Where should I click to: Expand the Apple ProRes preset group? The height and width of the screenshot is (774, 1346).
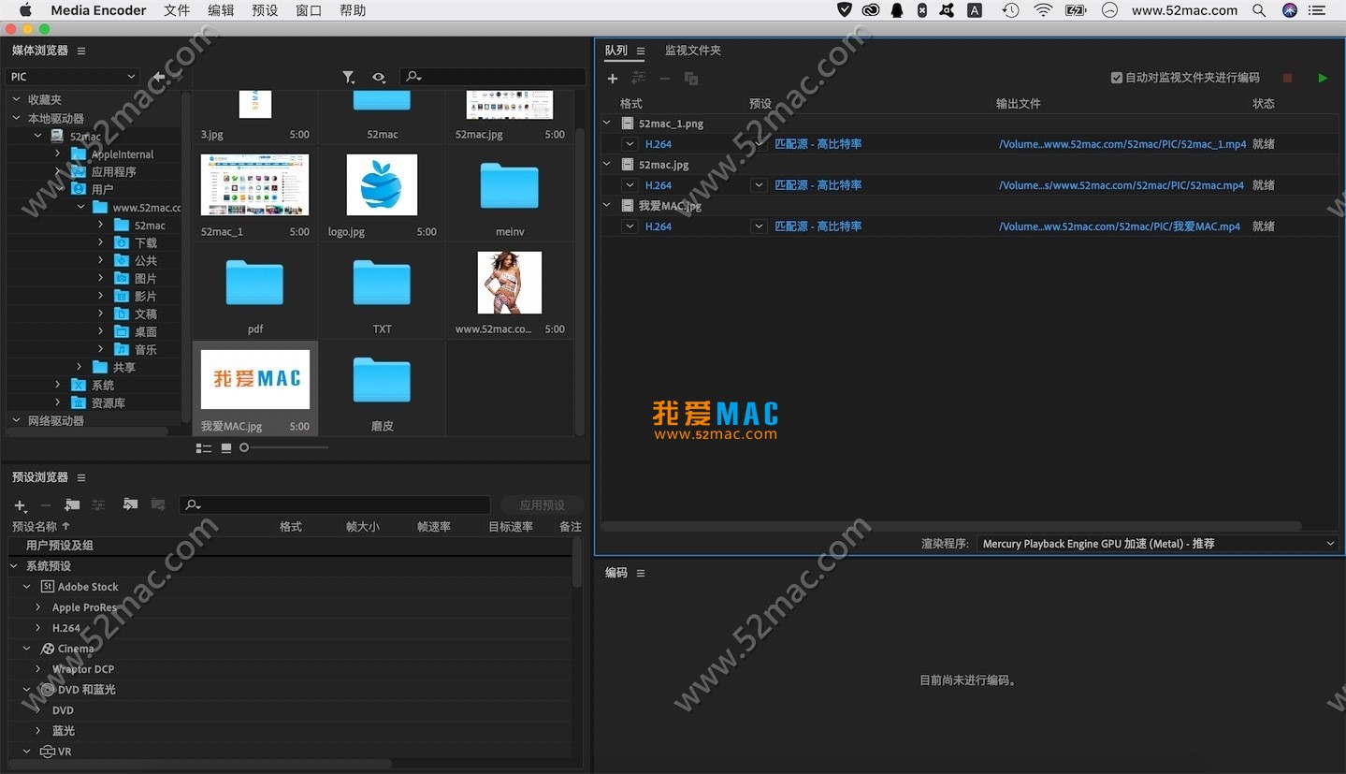point(38,607)
